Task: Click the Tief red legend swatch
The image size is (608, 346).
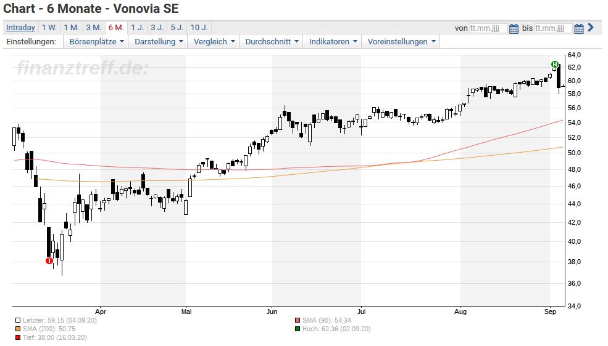Action: pyautogui.click(x=18, y=337)
